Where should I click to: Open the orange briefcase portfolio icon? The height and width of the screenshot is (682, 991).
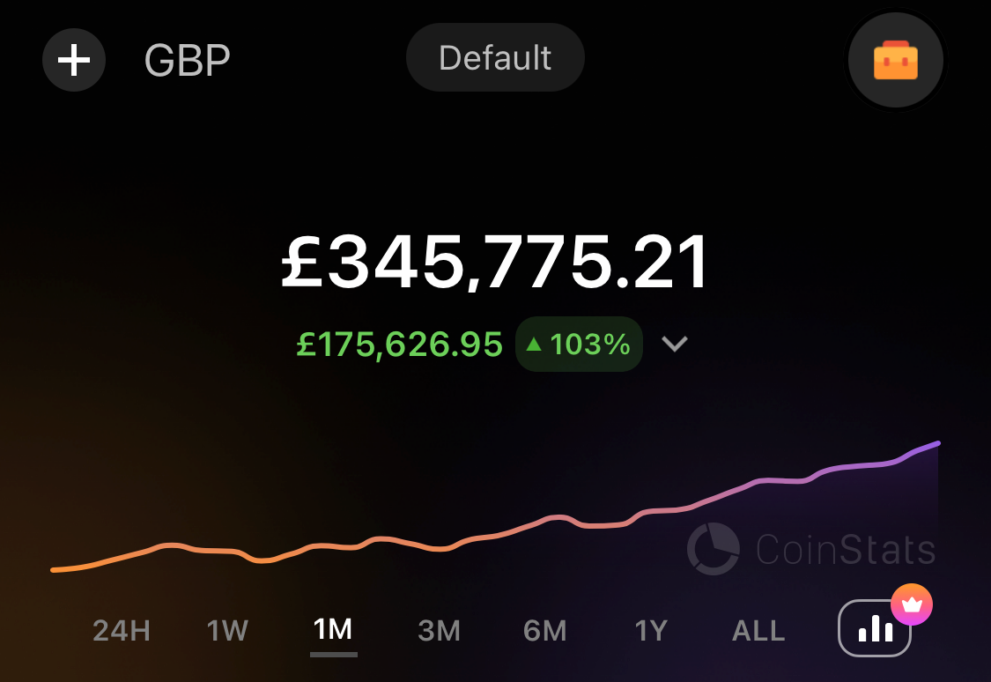pos(896,61)
